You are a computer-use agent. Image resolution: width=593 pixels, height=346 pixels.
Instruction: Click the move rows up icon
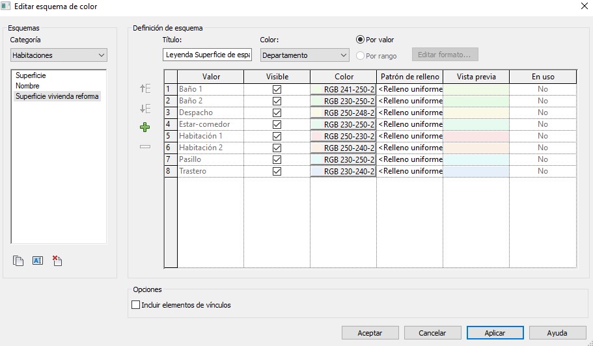pyautogui.click(x=145, y=89)
